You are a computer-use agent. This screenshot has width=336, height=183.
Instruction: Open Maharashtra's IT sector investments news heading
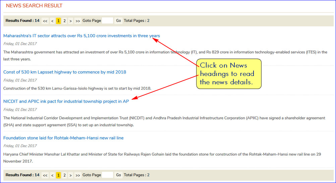(x=81, y=36)
